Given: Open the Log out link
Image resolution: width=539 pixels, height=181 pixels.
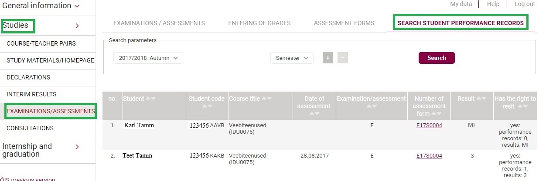Looking at the screenshot, I should pos(525,4).
